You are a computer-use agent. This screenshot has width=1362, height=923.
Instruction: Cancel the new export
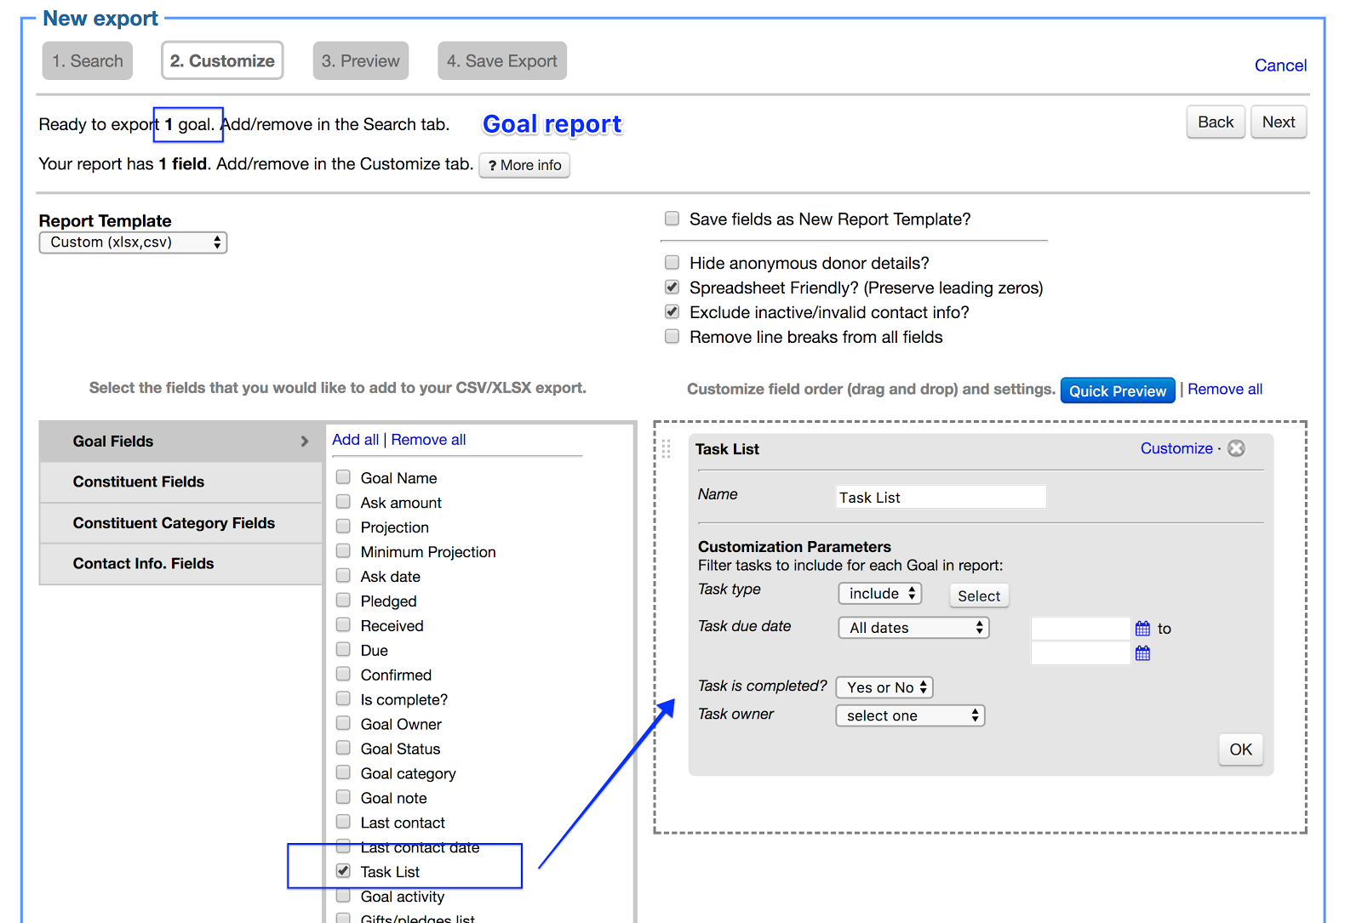tap(1280, 66)
